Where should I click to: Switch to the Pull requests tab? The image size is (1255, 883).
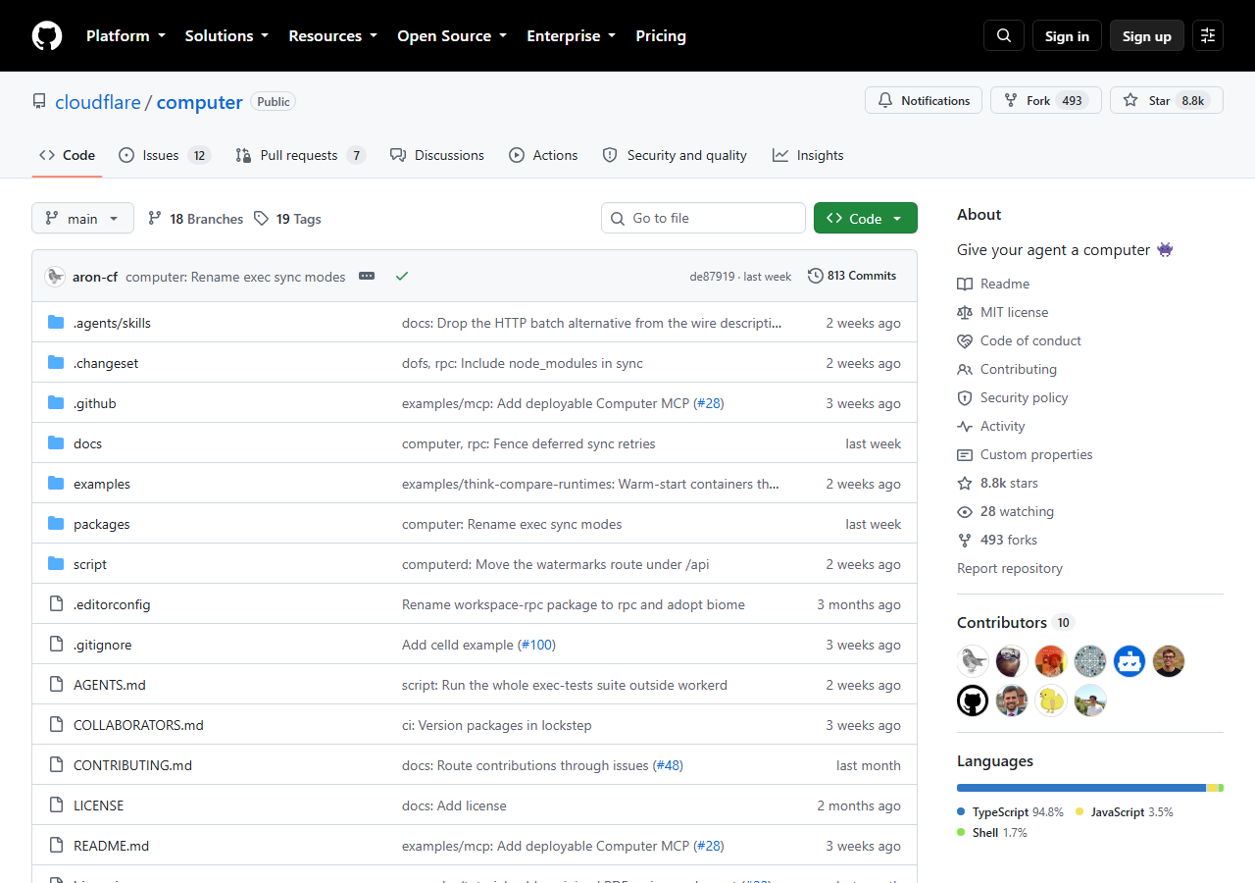click(300, 155)
